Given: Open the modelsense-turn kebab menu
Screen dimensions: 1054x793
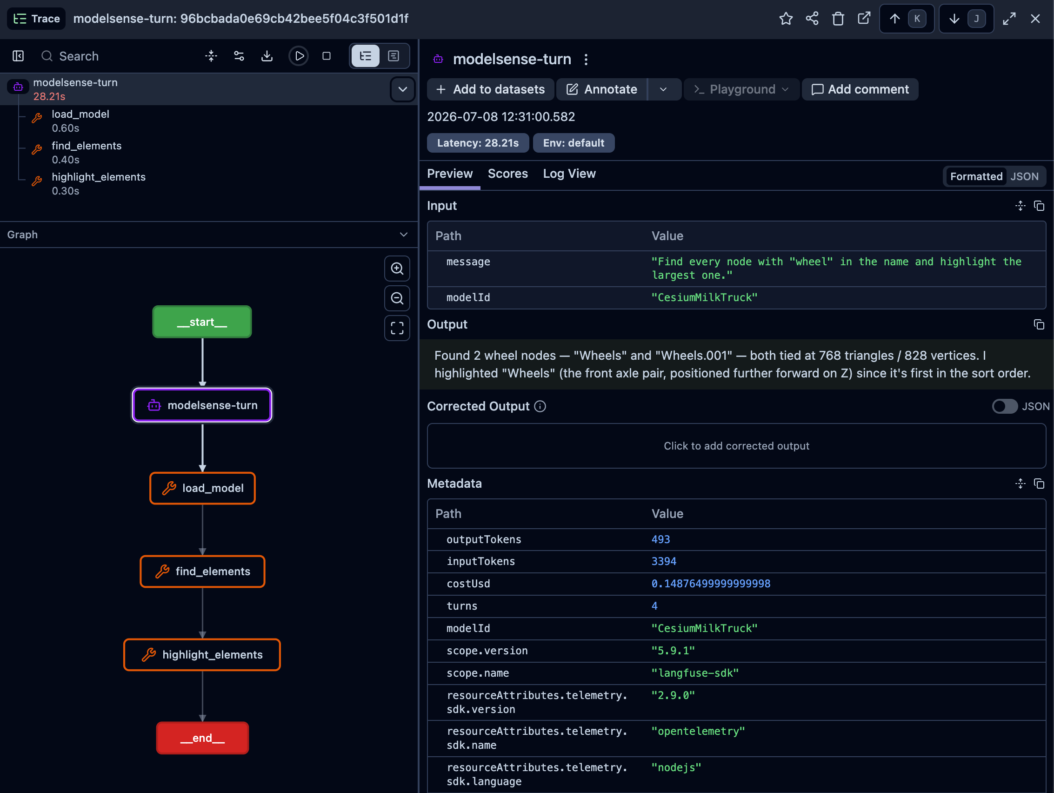Looking at the screenshot, I should pos(586,59).
